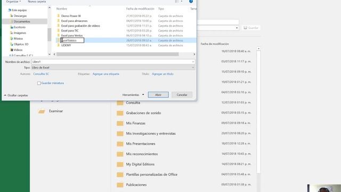
Task: Open the file type dropdown in Excel backstage
Action: tap(237, 28)
